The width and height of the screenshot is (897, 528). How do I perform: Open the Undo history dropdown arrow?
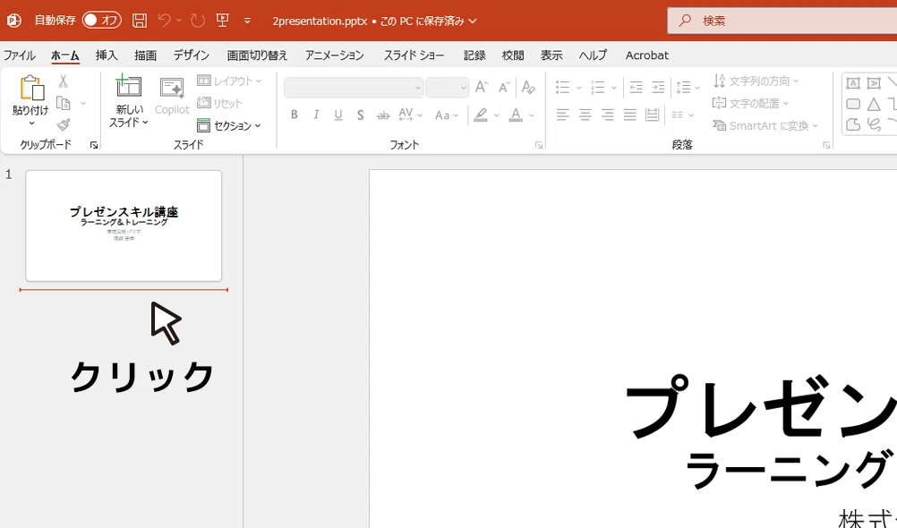click(178, 21)
